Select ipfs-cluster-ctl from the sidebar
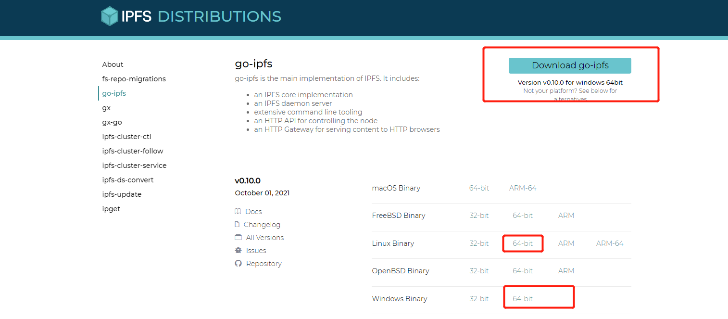Image resolution: width=728 pixels, height=319 pixels. [x=126, y=136]
